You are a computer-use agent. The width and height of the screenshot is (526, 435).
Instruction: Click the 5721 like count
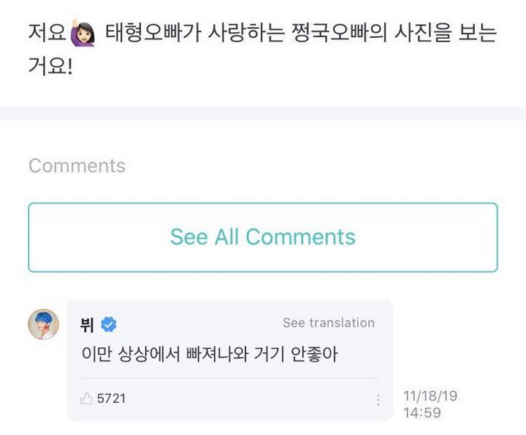click(x=112, y=399)
